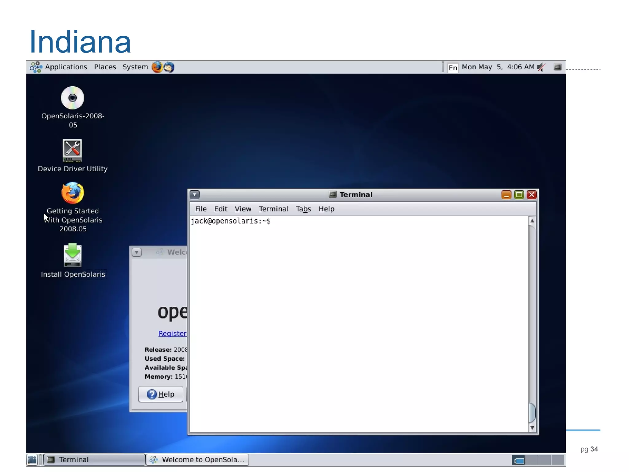The height and width of the screenshot is (472, 629).
Task: Open the Edit menu in Terminal
Action: tap(221, 209)
